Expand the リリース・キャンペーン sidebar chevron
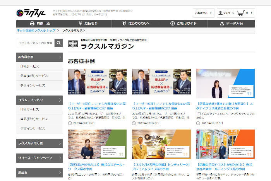 60,158
